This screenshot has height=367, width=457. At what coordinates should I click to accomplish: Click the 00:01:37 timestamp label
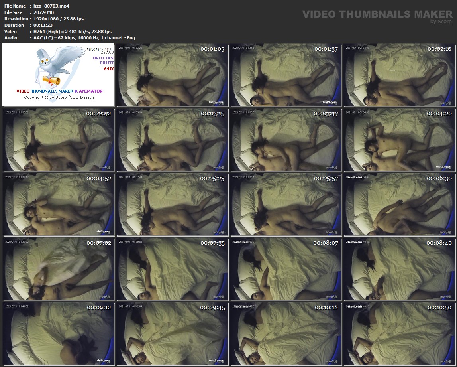click(326, 49)
